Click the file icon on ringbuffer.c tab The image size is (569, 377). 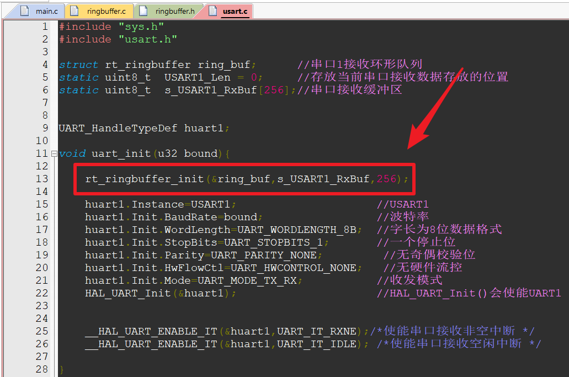click(75, 11)
